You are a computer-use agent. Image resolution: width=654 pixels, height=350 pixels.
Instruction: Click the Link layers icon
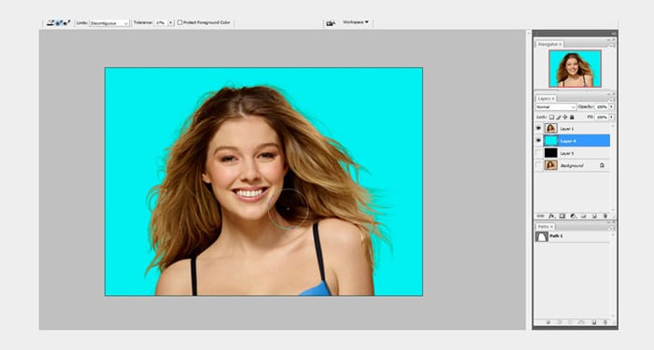(x=541, y=216)
